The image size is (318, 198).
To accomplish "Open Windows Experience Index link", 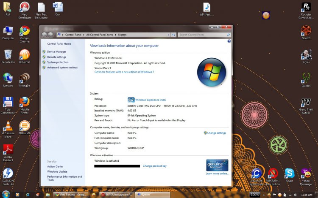I will point(151,100).
